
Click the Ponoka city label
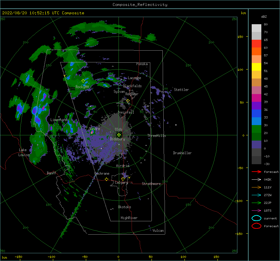click(142, 64)
